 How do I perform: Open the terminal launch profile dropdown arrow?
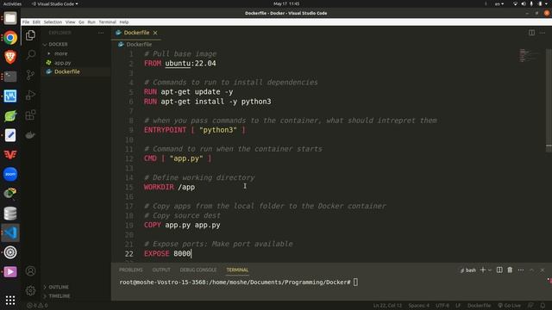point(490,270)
